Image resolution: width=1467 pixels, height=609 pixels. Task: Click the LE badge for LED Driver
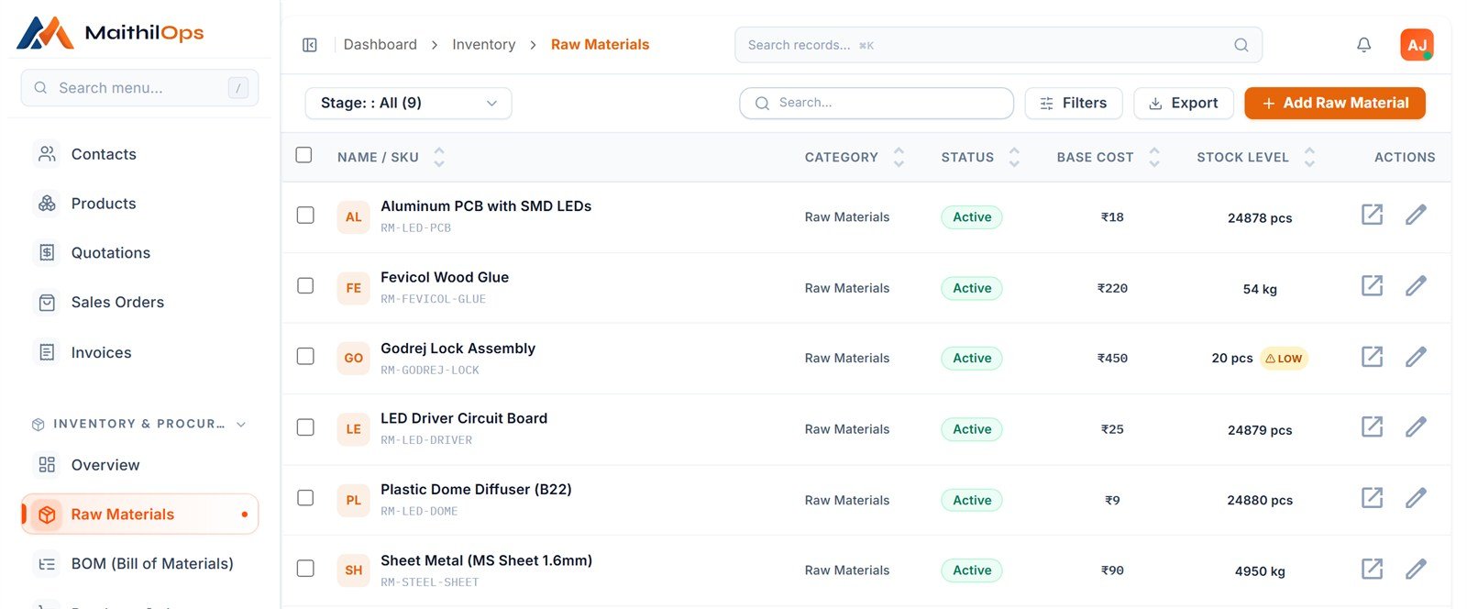(x=353, y=429)
